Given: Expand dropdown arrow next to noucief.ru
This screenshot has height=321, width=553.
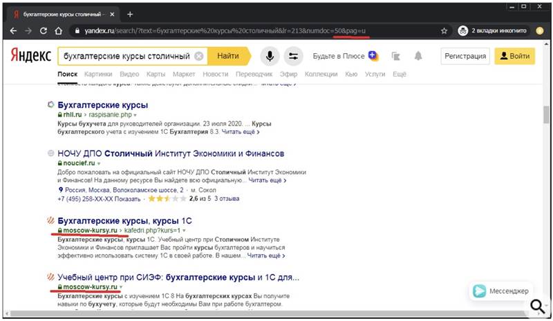Looking at the screenshot, I should tap(99, 164).
